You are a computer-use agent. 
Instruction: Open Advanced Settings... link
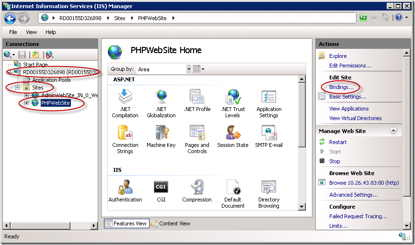tap(354, 195)
